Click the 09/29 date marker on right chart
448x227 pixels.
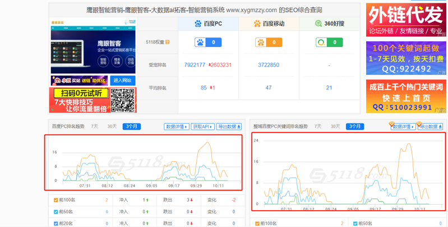coord(398,209)
